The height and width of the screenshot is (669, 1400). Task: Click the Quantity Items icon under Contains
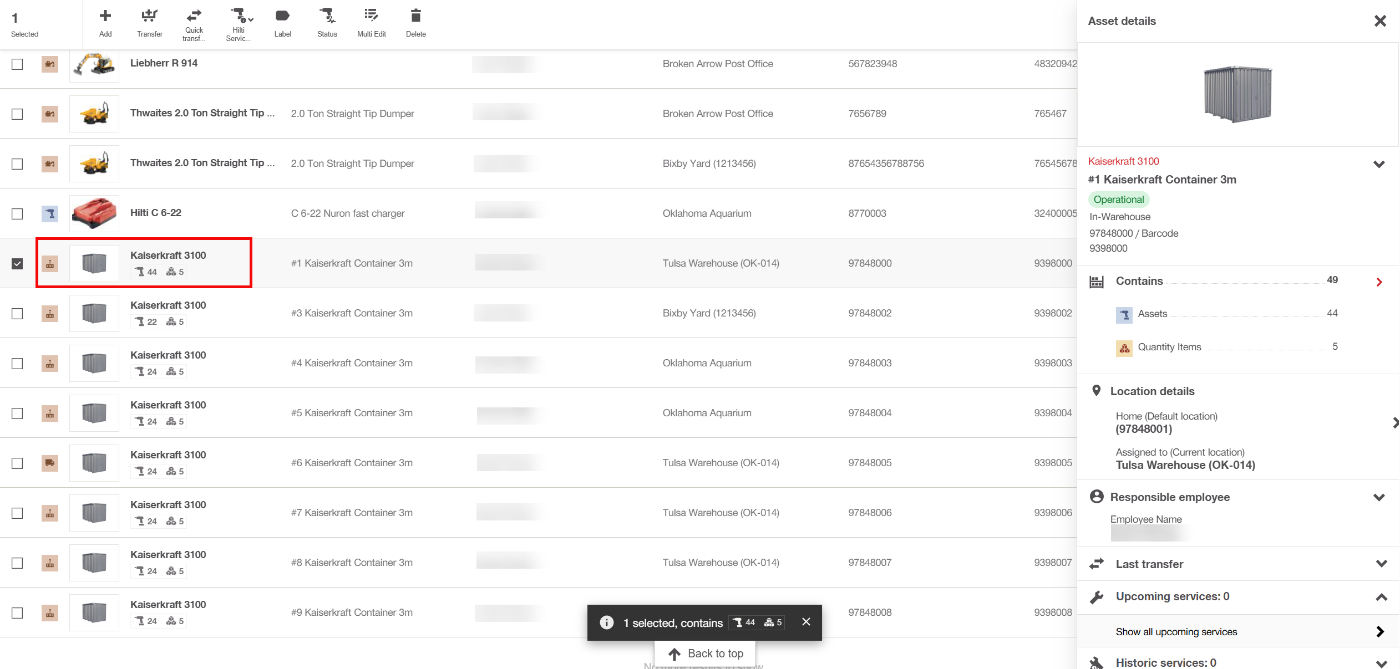[x=1124, y=348]
